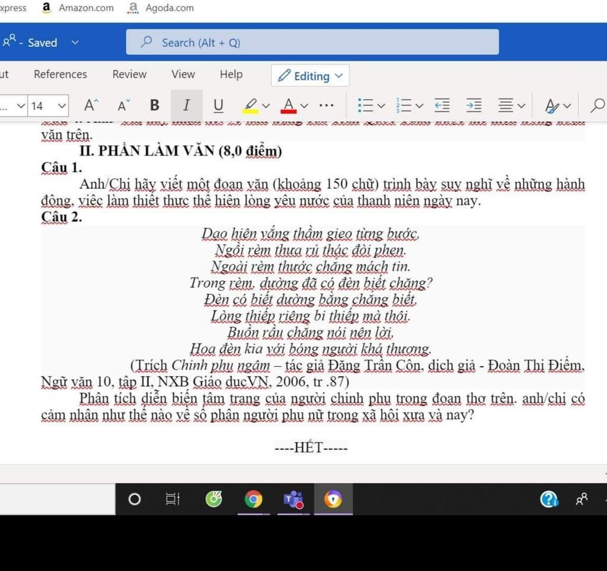Click the line 'Ngồi rèm thưa rủ thác đòi phen'
607x571 pixels.
[311, 250]
